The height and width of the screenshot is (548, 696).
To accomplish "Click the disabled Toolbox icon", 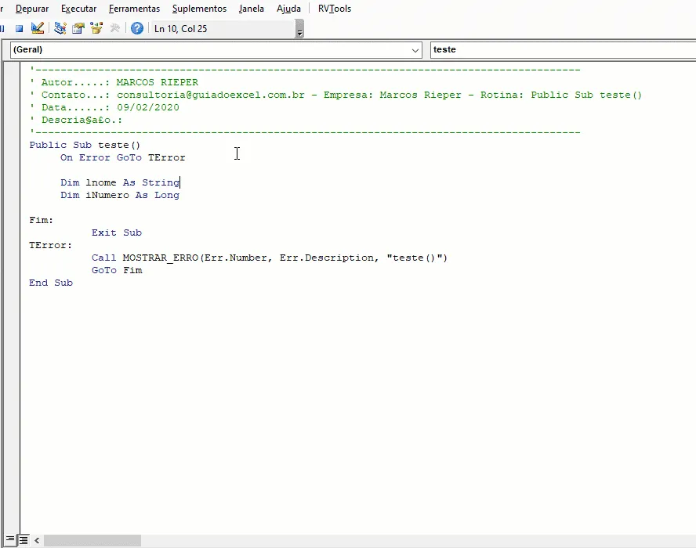I will click(115, 28).
